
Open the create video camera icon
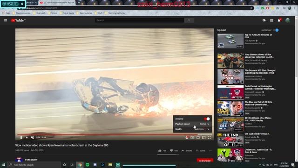(x=264, y=21)
